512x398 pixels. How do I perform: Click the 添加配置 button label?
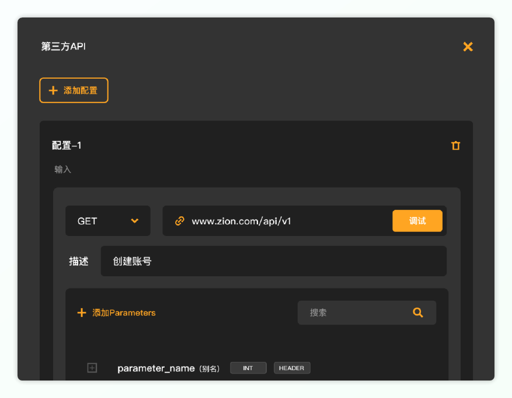click(x=81, y=90)
